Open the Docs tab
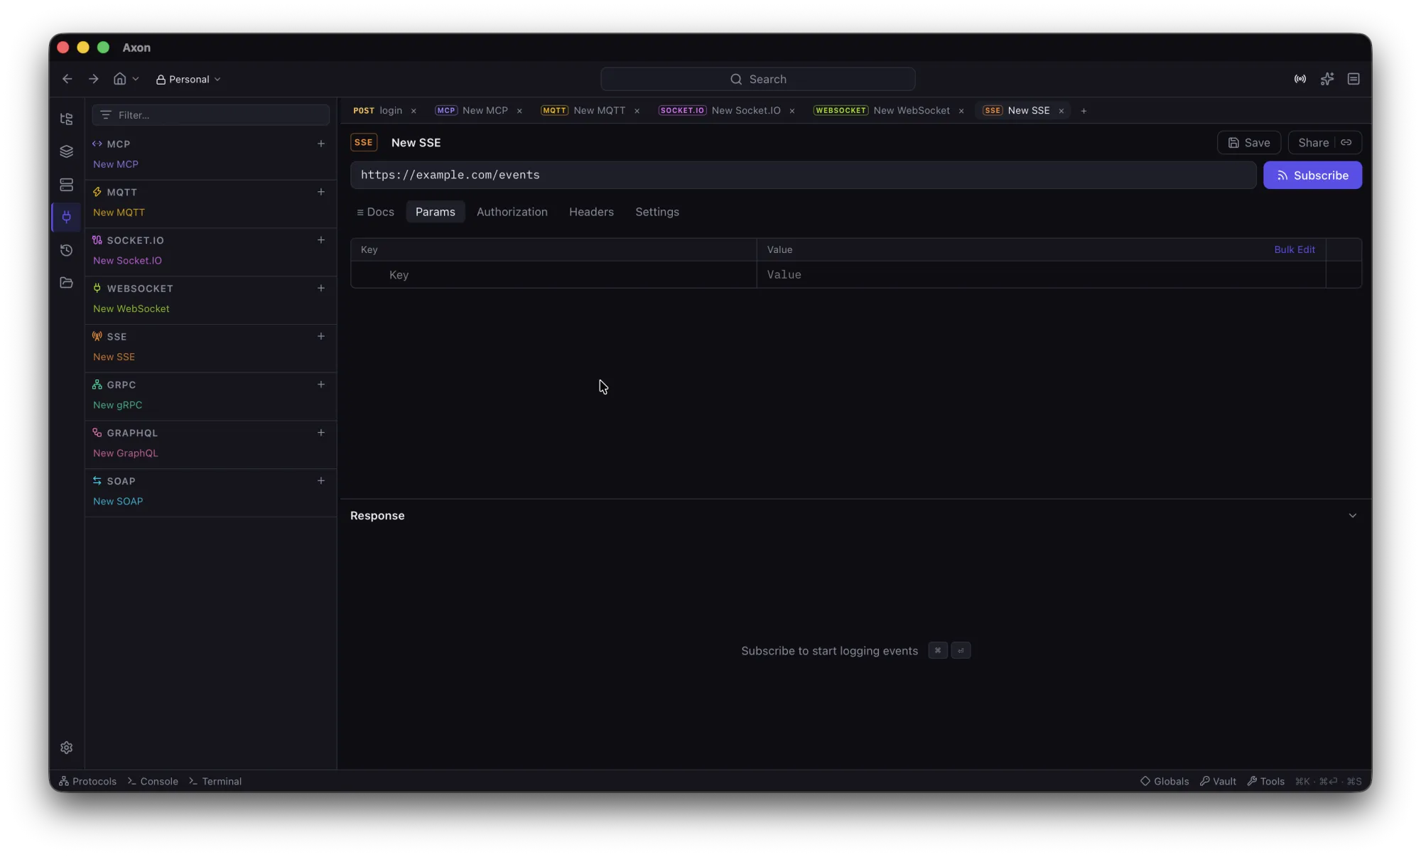Viewport: 1421px width, 857px height. pos(375,212)
